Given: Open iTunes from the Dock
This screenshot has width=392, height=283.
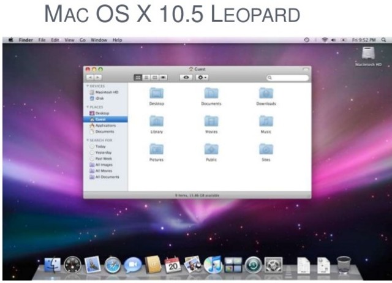Looking at the screenshot, I should pos(213,265).
